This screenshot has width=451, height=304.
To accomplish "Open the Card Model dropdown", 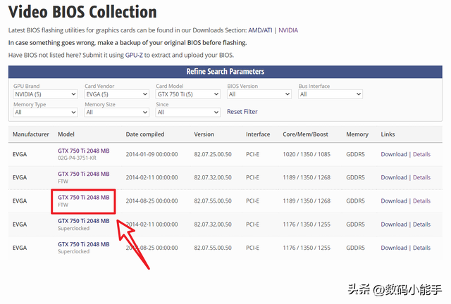I will click(187, 94).
